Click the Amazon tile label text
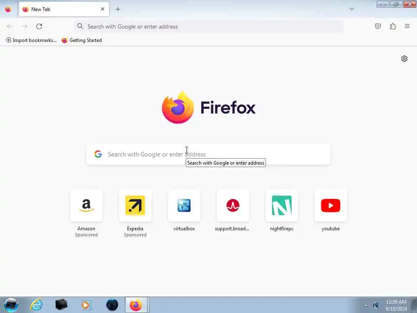The height and width of the screenshot is (313, 417). tap(86, 229)
